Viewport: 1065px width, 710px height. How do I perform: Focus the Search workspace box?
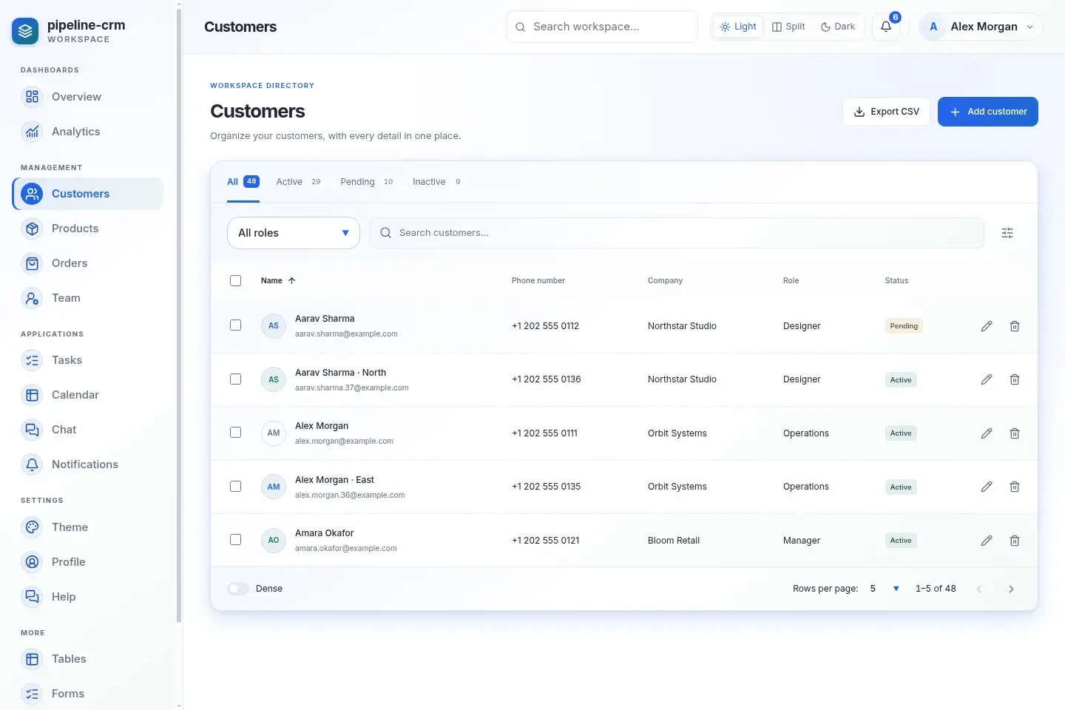[602, 27]
